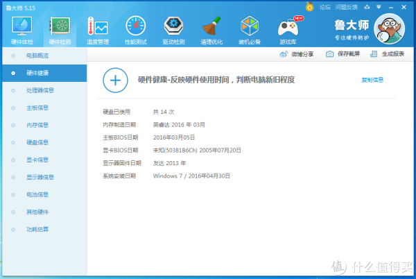The width and height of the screenshot is (416, 279).
Task: Click the 显示器固件日期 label
Action: point(122,163)
